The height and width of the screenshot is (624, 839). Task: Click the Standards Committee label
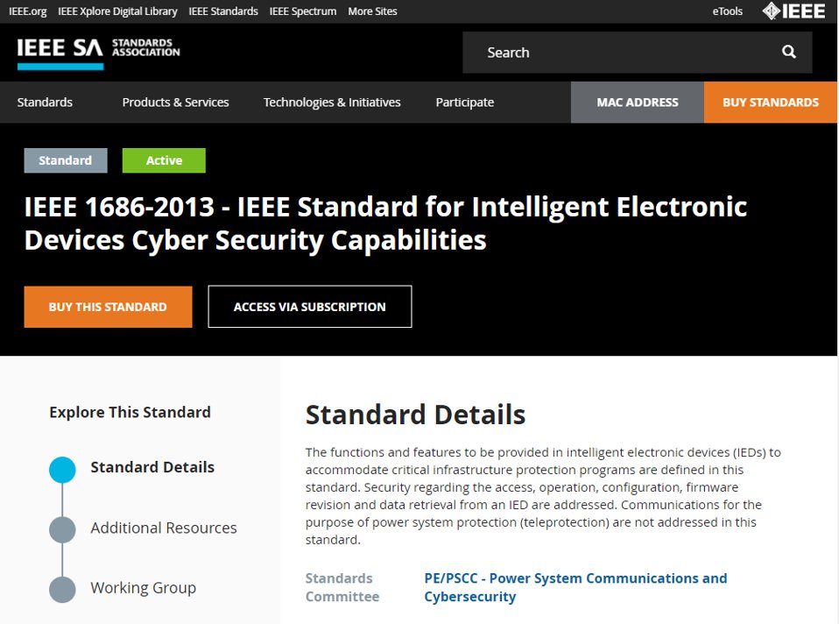342,587
